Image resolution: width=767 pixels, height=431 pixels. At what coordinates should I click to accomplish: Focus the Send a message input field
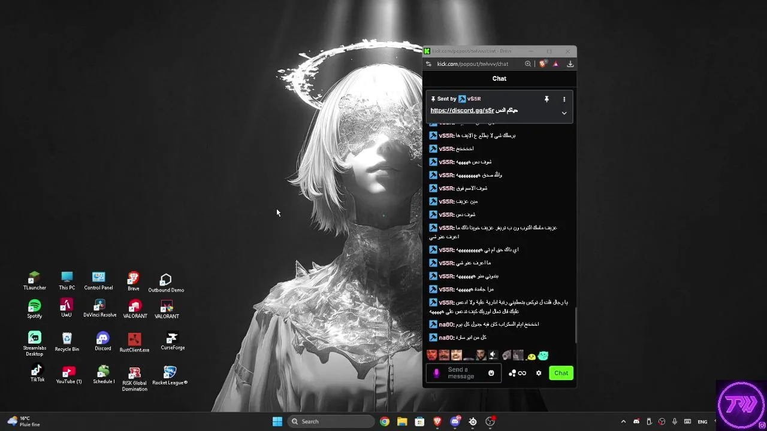click(x=464, y=373)
